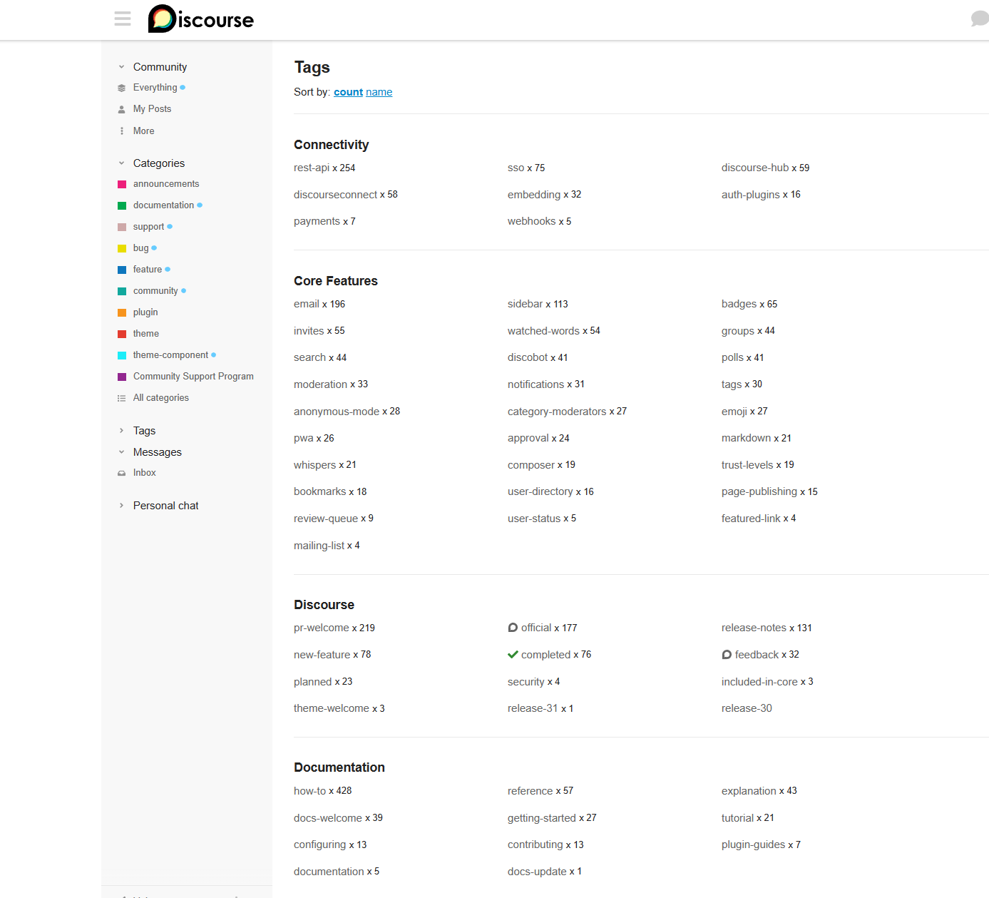Click the My Posts user icon
This screenshot has height=898, width=989.
[121, 110]
